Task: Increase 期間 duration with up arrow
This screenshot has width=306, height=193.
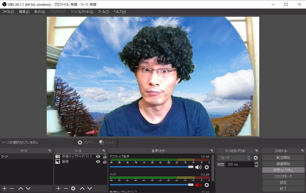Action: click(256, 163)
